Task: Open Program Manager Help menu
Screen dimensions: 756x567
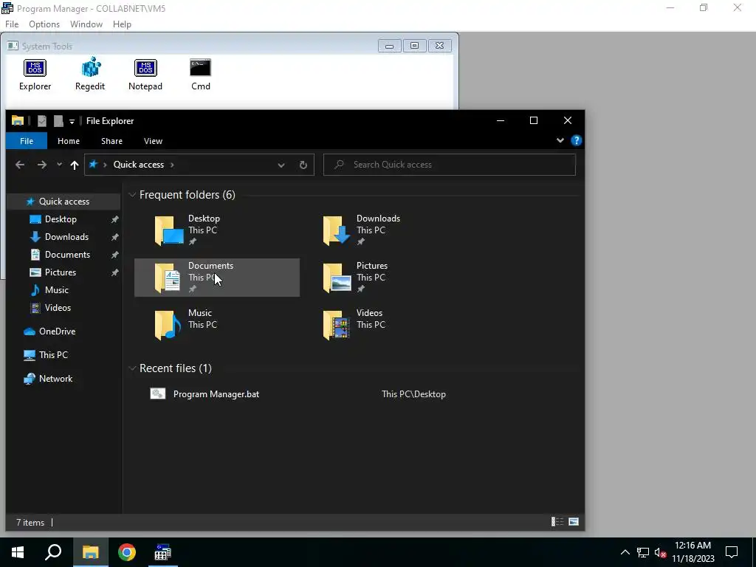Action: pyautogui.click(x=122, y=24)
